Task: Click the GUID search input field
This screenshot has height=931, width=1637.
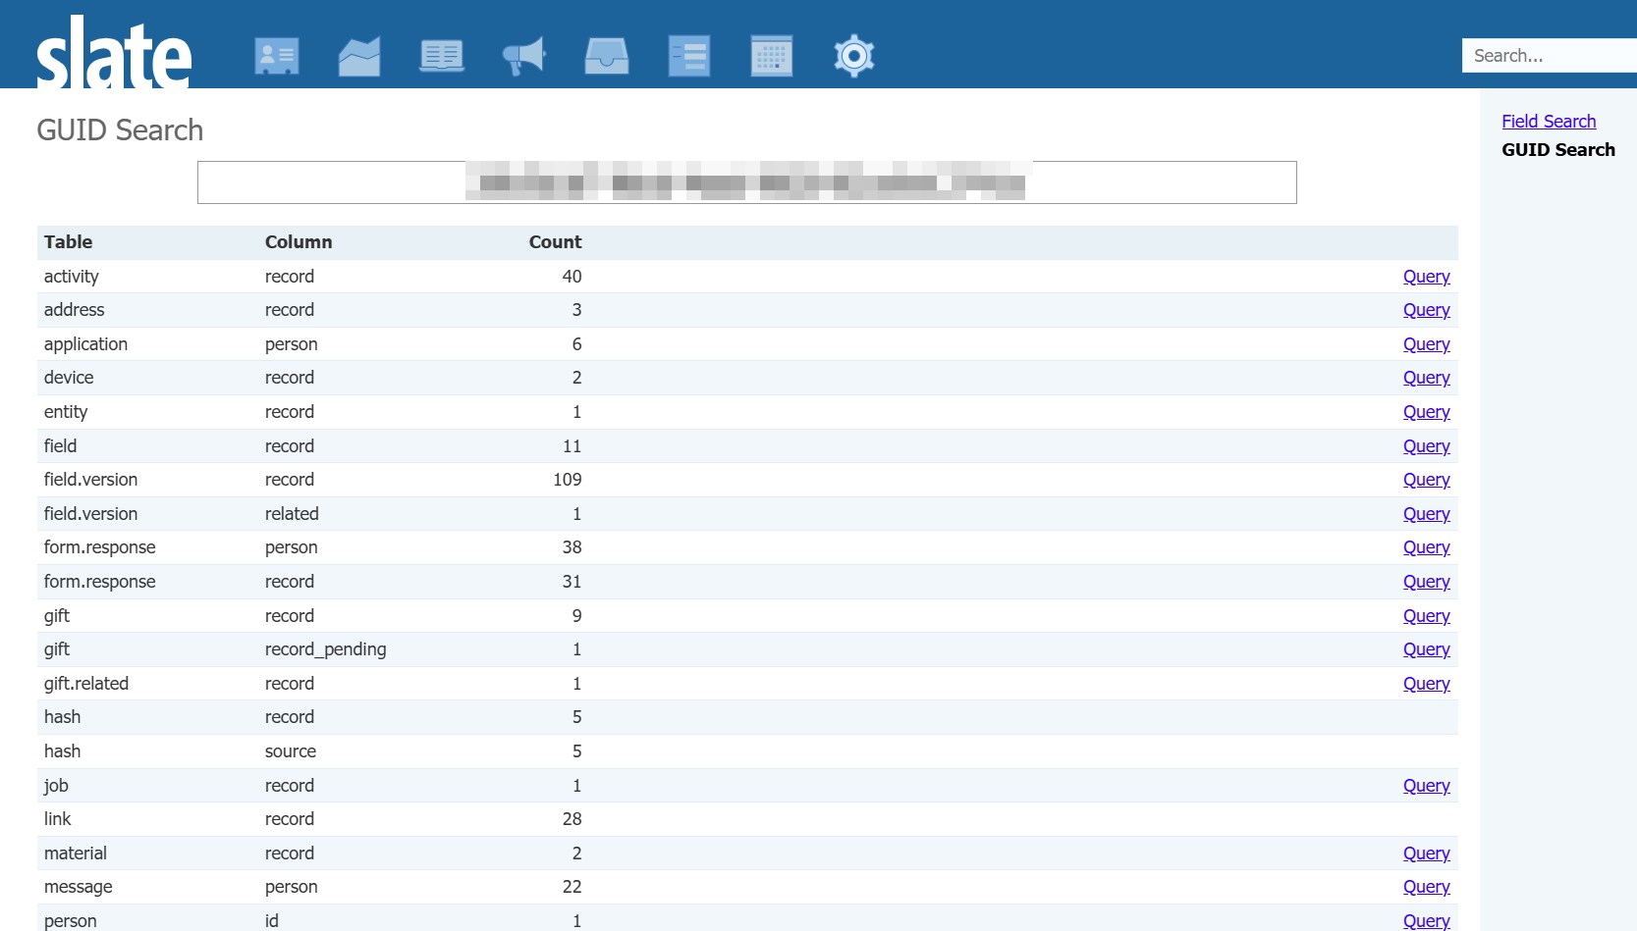Action: point(746,182)
